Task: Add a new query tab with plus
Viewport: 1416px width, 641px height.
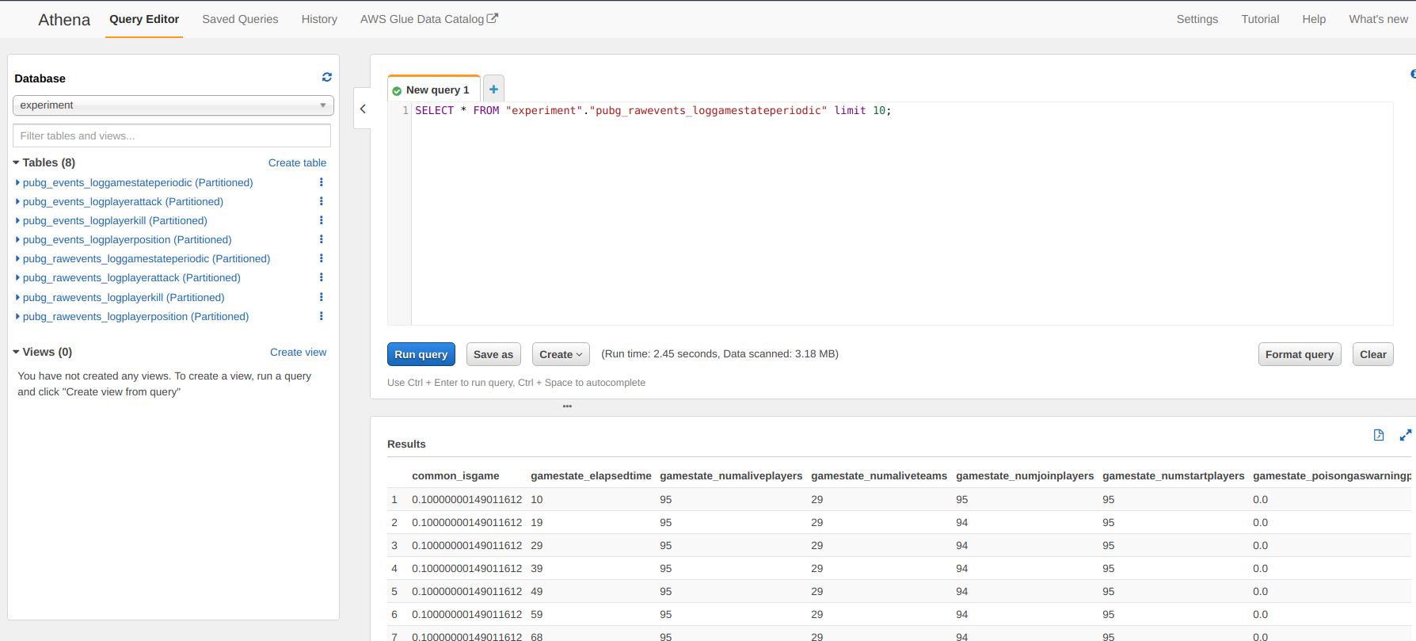Action: [493, 90]
